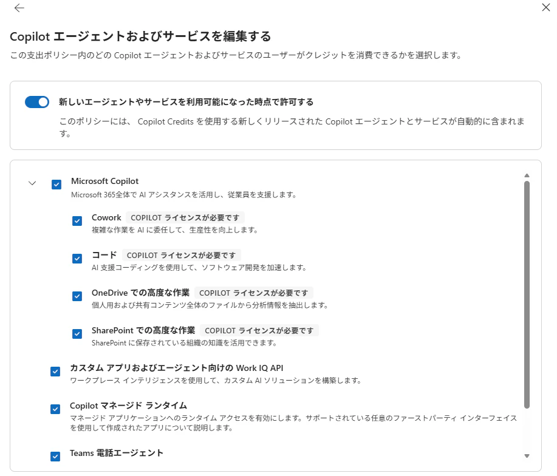Image resolution: width=557 pixels, height=476 pixels.
Task: Uncheck Copilot マネージド ランタイム checkbox
Action: click(x=55, y=409)
